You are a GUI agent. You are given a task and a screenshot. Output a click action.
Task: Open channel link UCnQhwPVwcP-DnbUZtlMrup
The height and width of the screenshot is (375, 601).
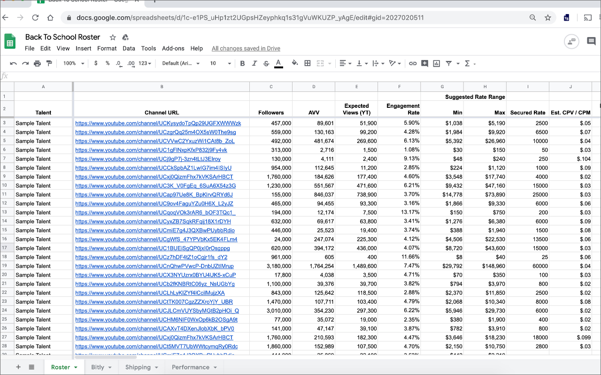tap(154, 266)
